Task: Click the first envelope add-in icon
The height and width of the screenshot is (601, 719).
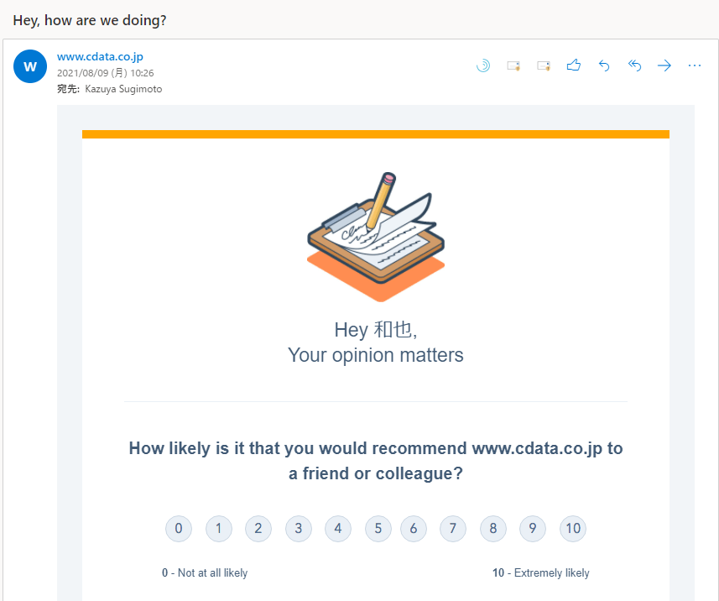Action: tap(513, 65)
